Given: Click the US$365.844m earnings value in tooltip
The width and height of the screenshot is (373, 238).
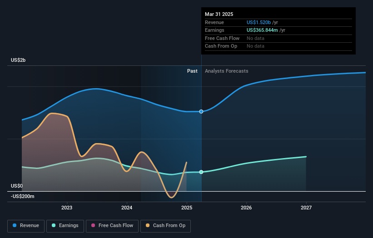Looking at the screenshot, I should pos(262,30).
